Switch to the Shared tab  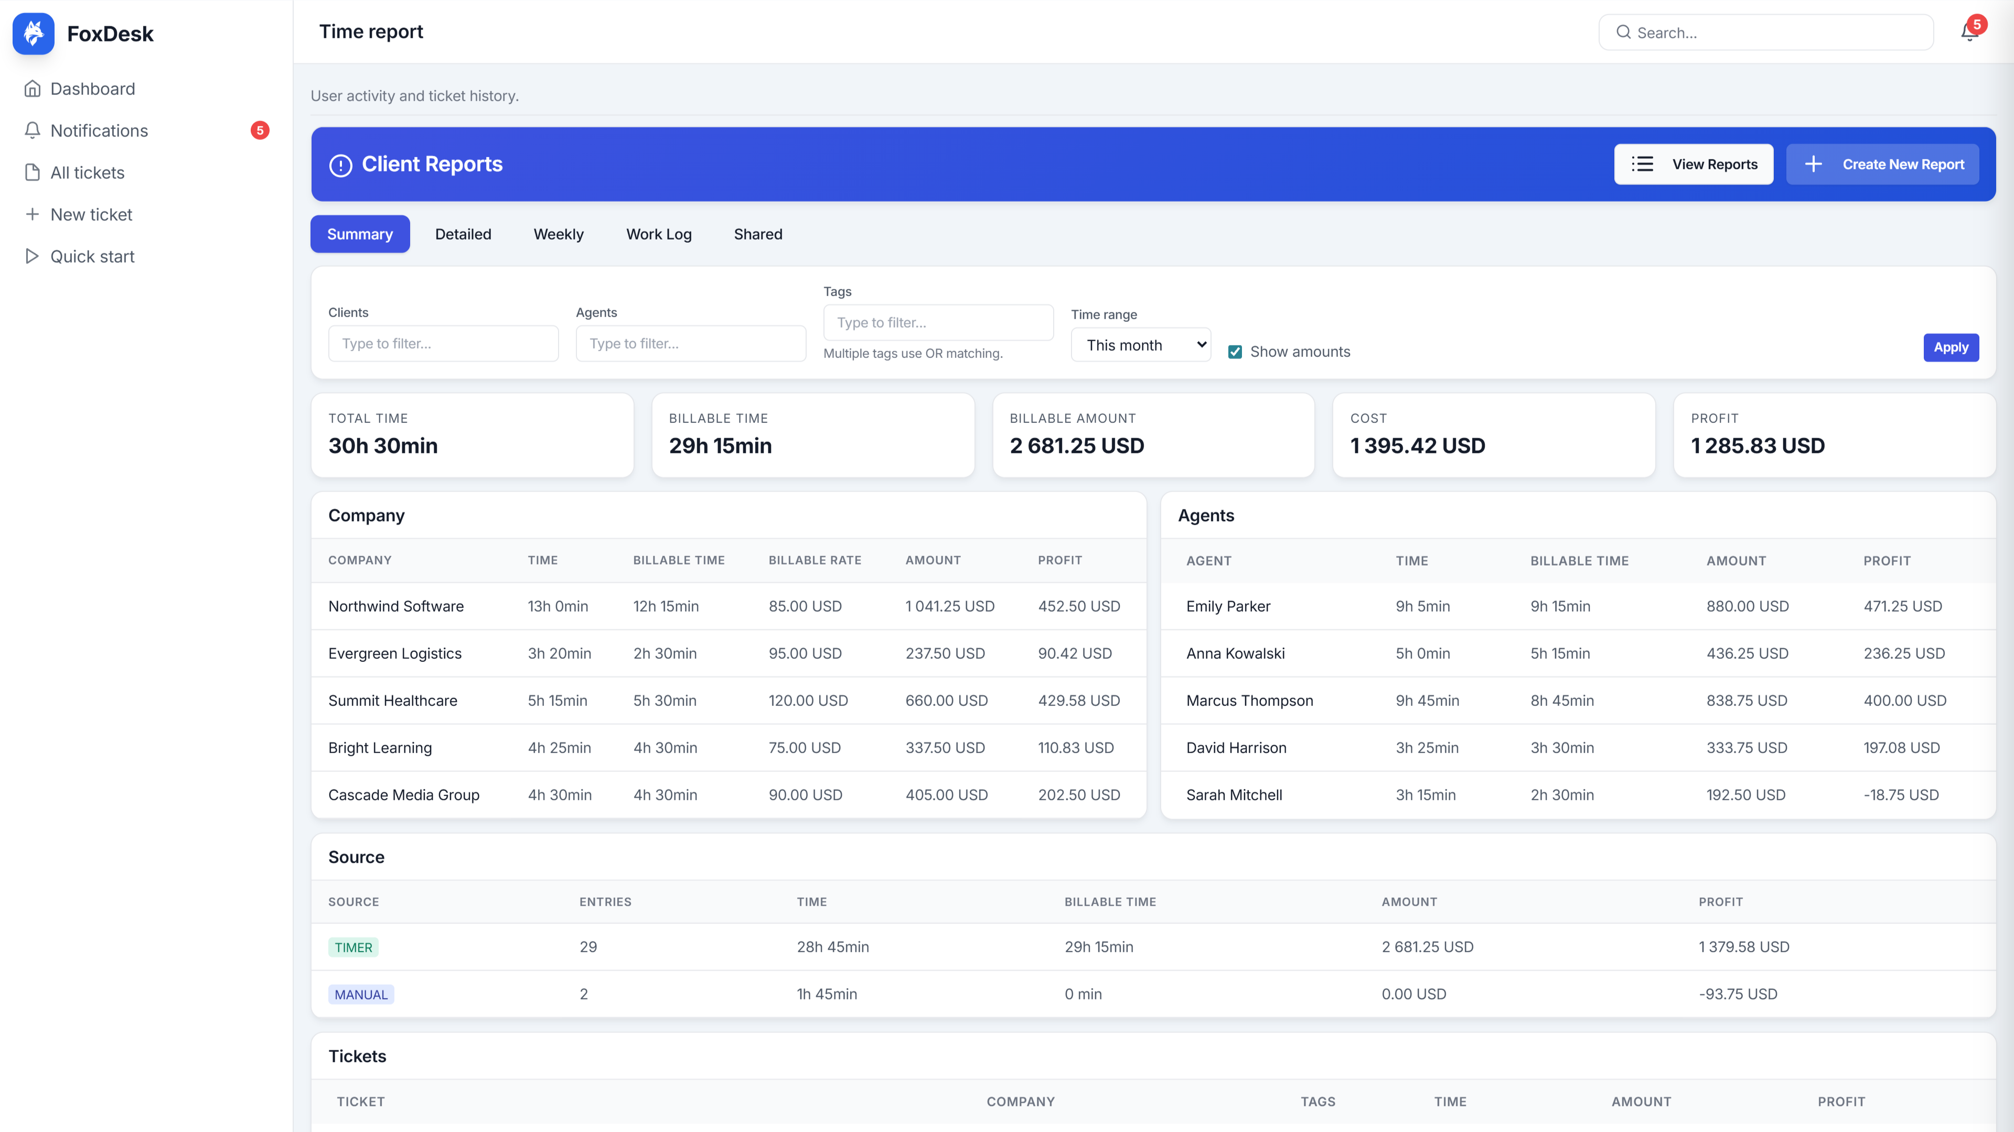click(x=757, y=234)
